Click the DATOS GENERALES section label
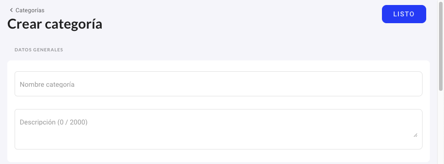This screenshot has height=164, width=444. click(39, 50)
